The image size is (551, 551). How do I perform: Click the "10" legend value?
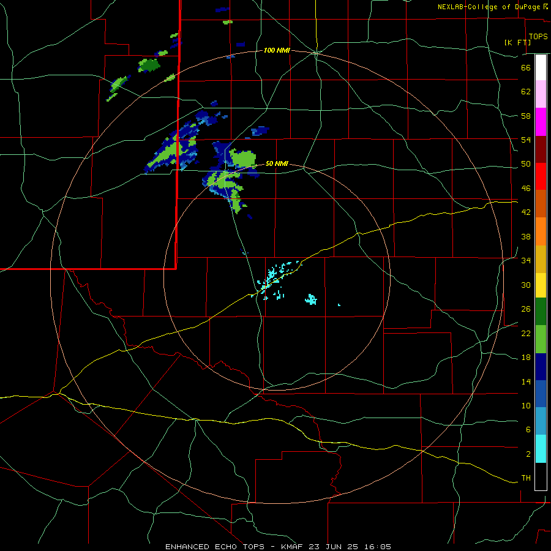[526, 405]
